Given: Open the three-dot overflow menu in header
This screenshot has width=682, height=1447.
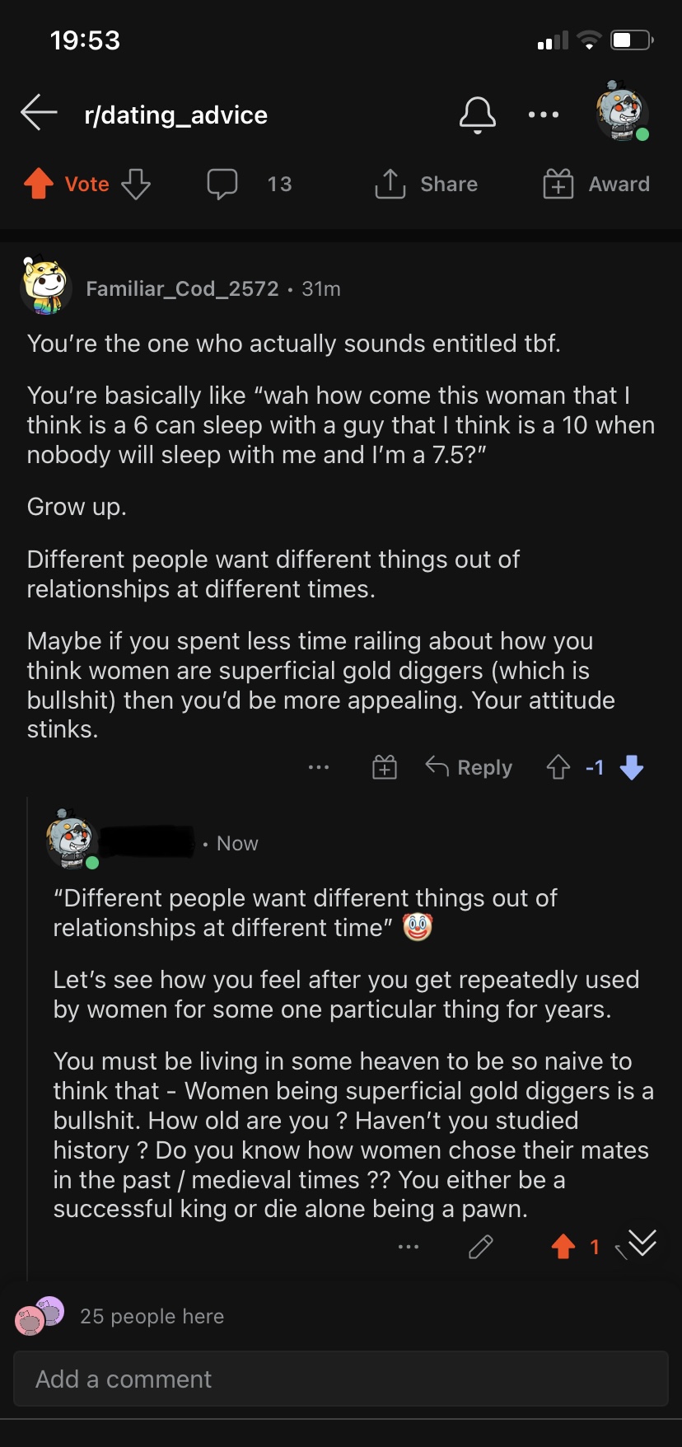Looking at the screenshot, I should [544, 115].
